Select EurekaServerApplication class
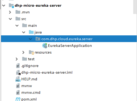The width and height of the screenshot is (137, 101). [70, 46]
